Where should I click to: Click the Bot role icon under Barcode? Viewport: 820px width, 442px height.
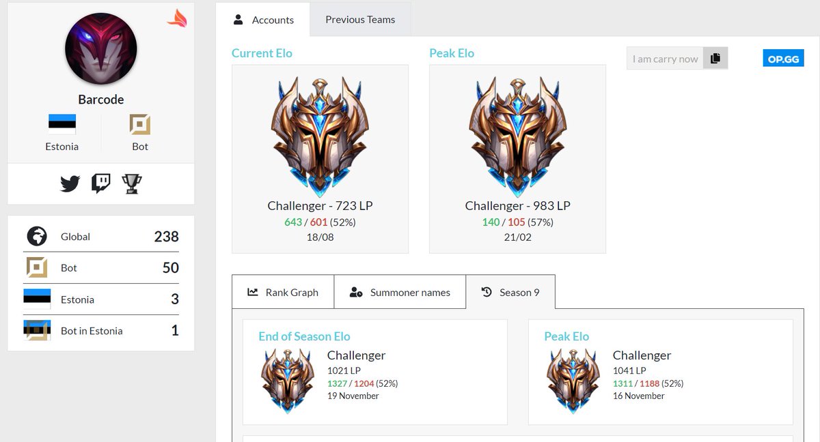coord(140,124)
